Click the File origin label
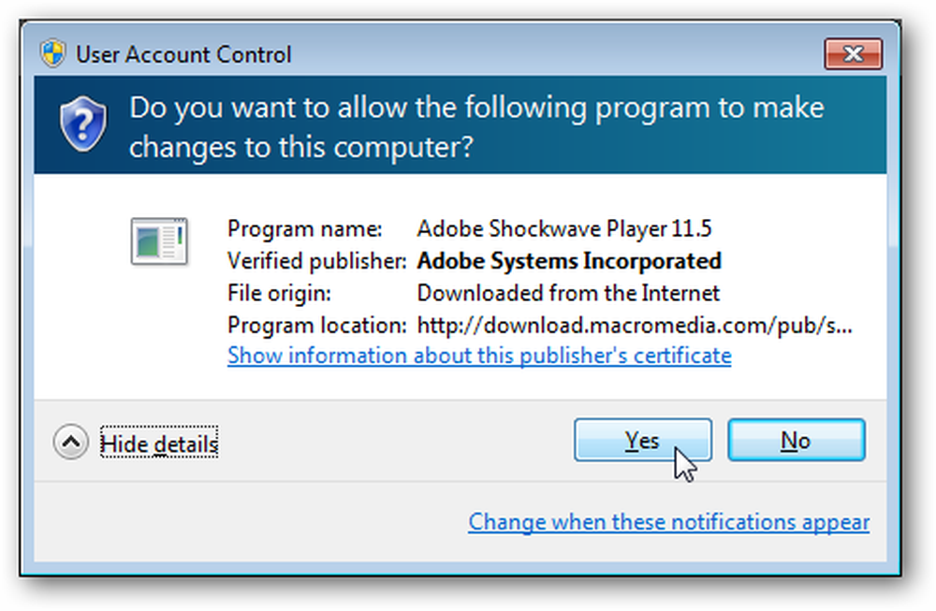This screenshot has height=611, width=936. click(279, 294)
